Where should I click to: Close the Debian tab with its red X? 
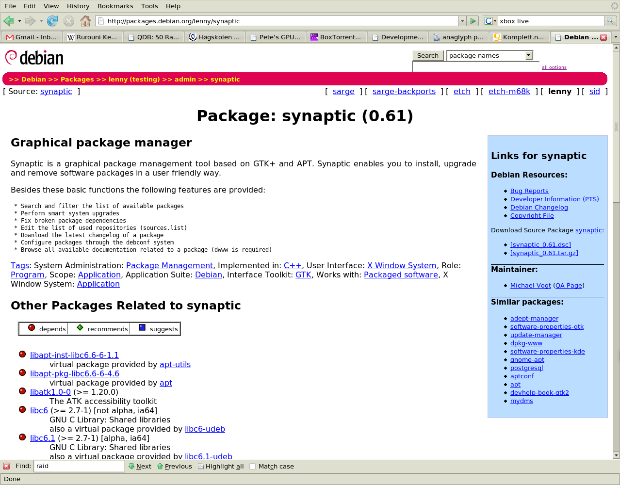[604, 37]
